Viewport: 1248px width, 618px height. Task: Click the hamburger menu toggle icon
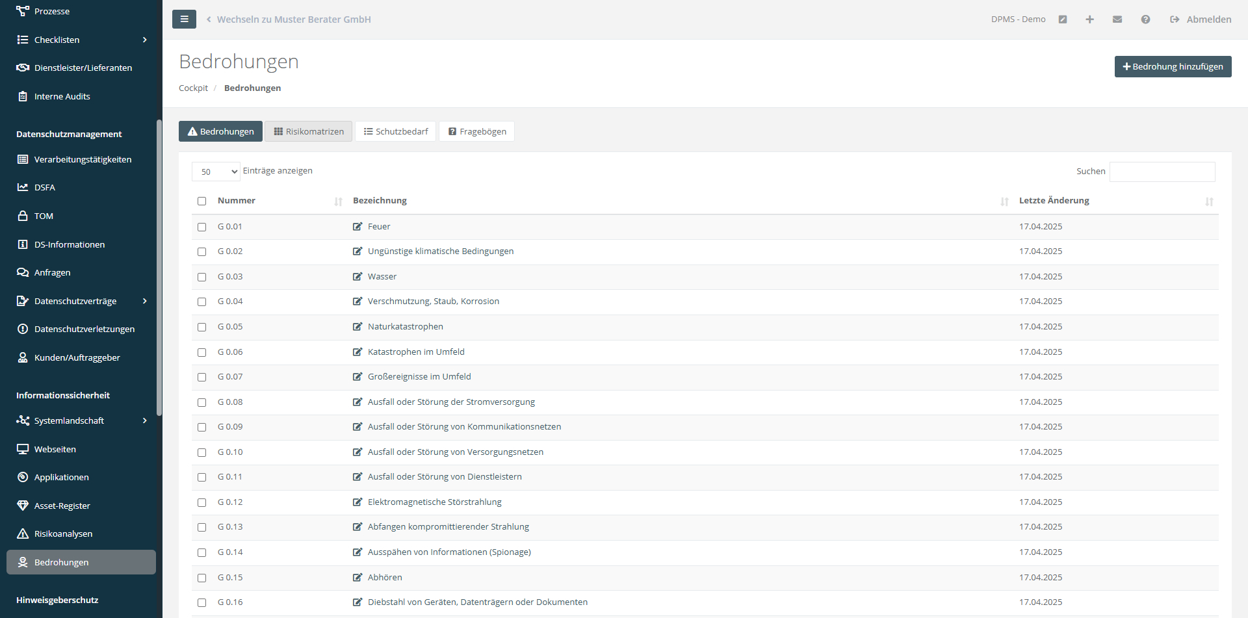tap(184, 19)
